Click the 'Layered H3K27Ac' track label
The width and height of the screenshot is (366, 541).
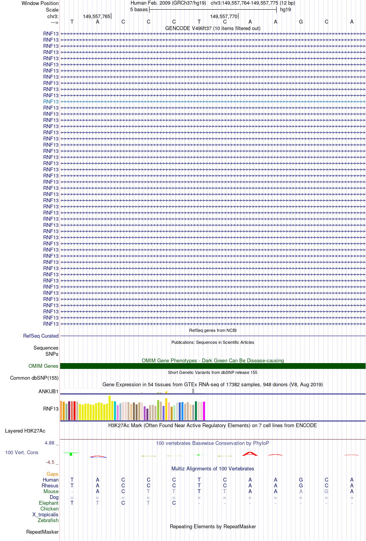tap(25, 431)
